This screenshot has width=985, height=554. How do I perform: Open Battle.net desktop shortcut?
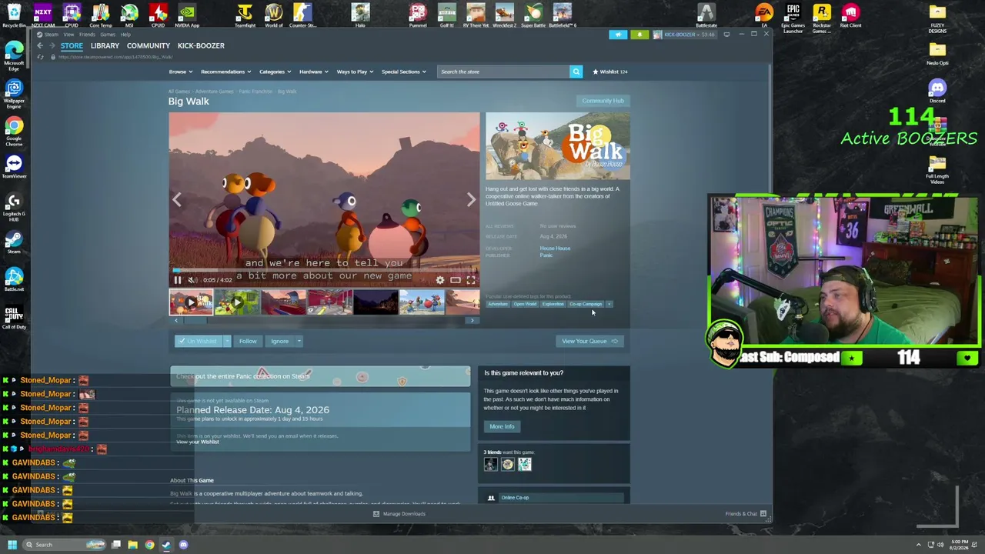click(x=14, y=279)
